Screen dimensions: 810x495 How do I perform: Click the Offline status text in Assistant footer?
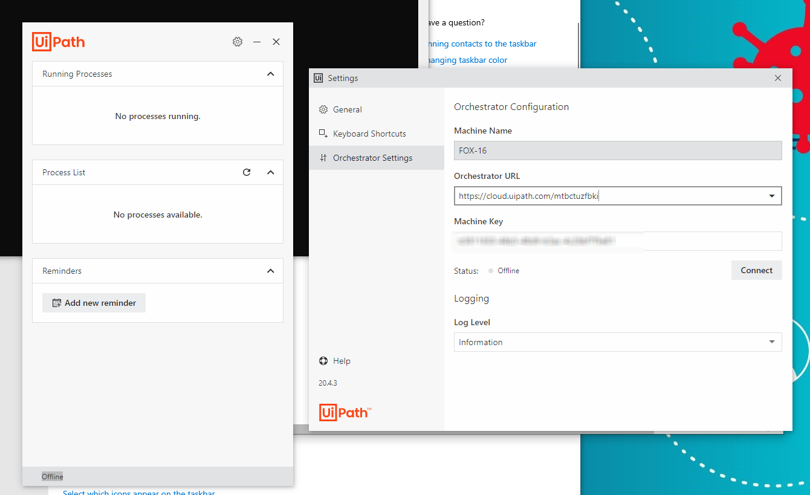[x=53, y=477]
